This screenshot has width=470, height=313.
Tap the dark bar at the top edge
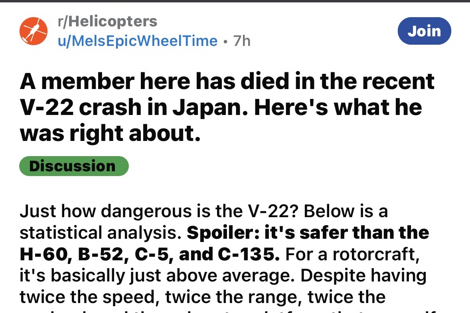click(x=235, y=1)
